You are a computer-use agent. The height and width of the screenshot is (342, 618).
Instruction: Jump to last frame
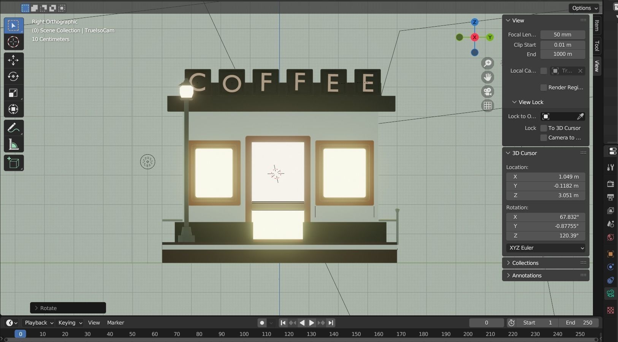(x=331, y=323)
